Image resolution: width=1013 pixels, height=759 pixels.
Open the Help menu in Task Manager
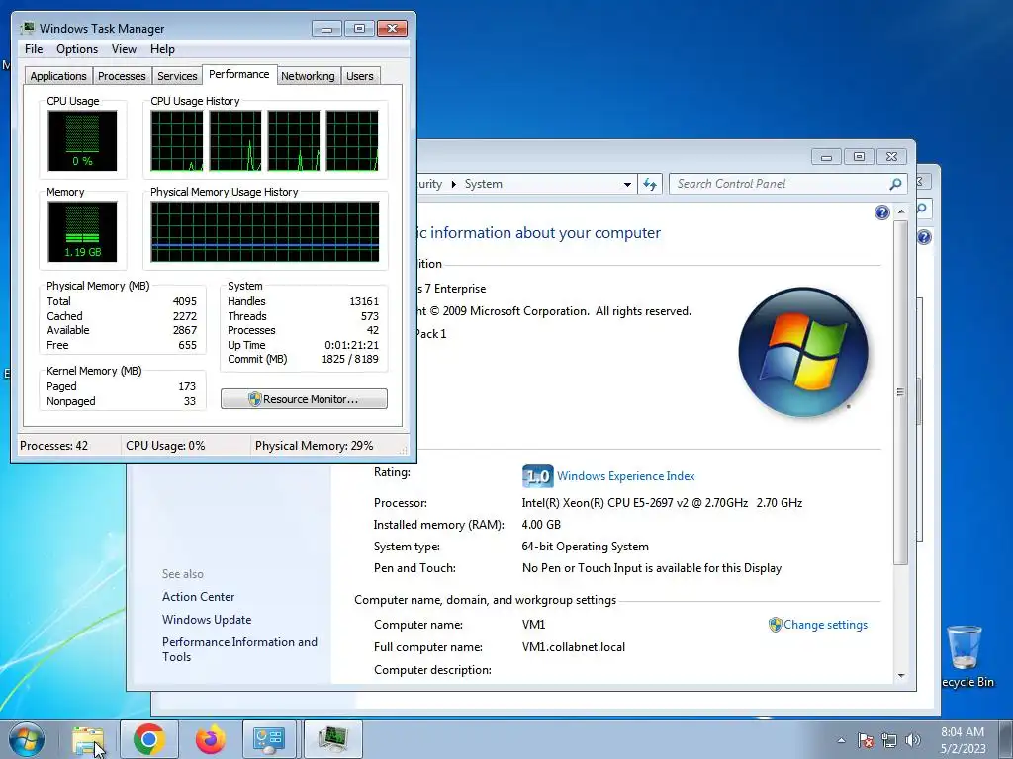click(162, 49)
